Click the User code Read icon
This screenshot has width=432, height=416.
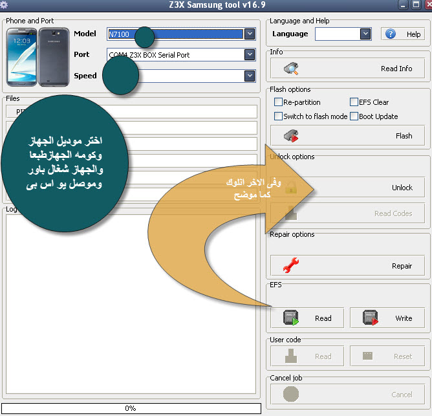[291, 356]
